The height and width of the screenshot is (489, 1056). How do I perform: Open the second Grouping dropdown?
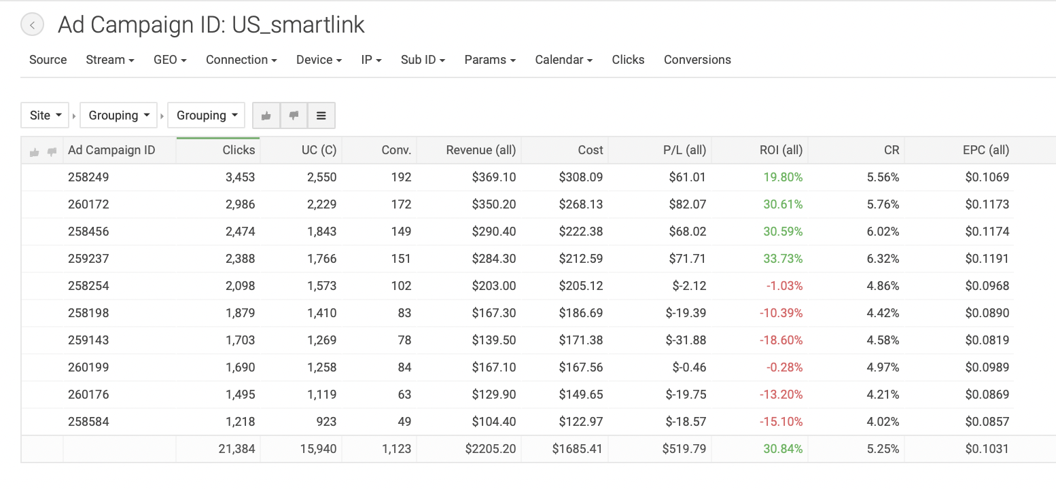tap(206, 115)
